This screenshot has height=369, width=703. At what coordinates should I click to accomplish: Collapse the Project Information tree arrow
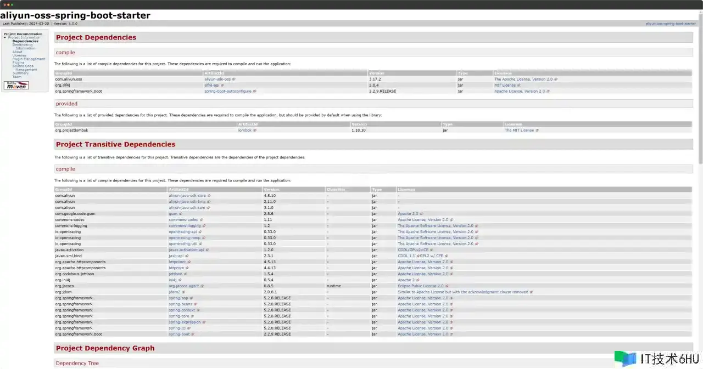point(5,37)
